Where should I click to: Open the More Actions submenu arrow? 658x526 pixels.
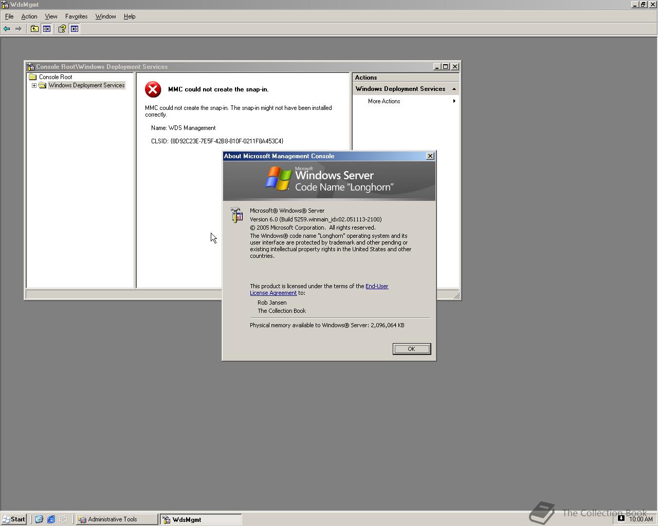coord(454,101)
